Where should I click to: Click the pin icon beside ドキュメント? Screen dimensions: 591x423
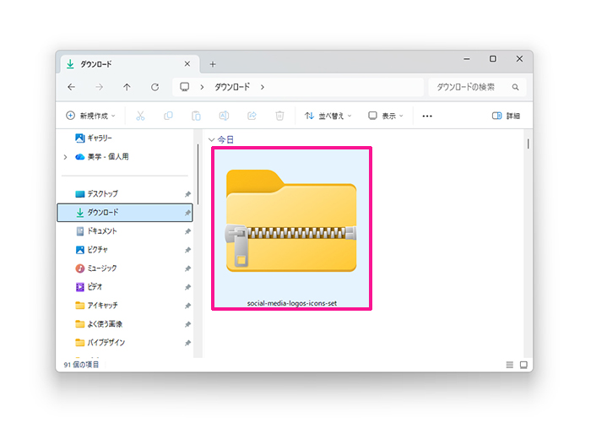tap(187, 231)
